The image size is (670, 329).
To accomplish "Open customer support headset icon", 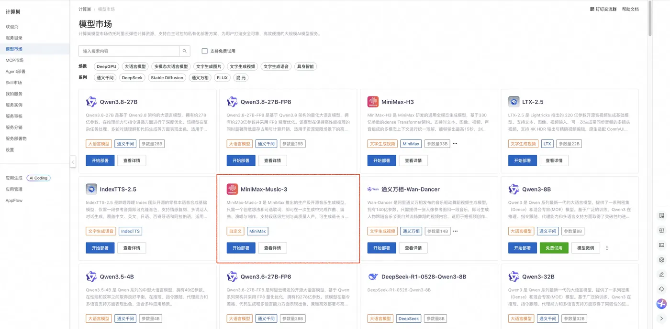I will pos(661,289).
